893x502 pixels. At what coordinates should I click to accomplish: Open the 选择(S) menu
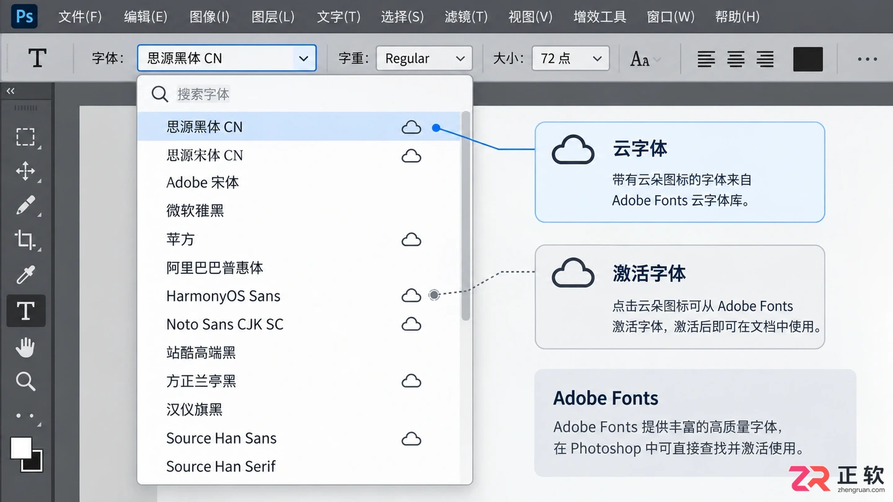[x=402, y=17]
